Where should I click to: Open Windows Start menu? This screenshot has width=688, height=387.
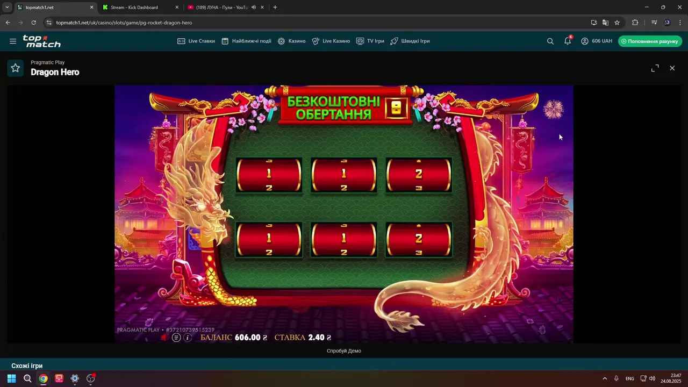[x=11, y=378]
